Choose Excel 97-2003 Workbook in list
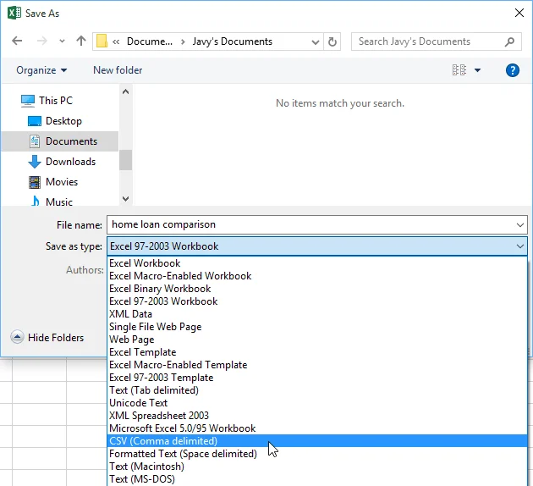 (x=317, y=301)
